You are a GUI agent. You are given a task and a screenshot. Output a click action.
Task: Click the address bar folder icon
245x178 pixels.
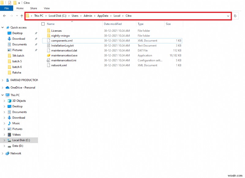[x=28, y=16]
